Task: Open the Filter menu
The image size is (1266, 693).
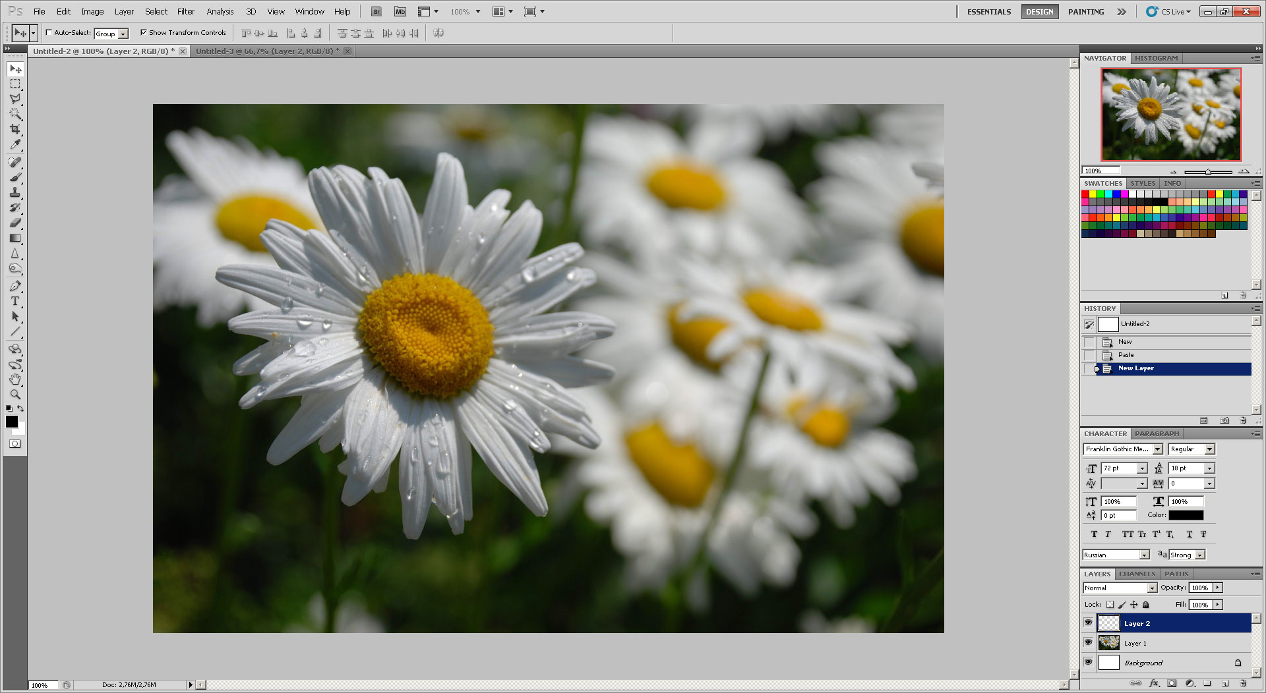Action: pyautogui.click(x=185, y=11)
